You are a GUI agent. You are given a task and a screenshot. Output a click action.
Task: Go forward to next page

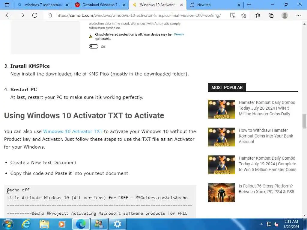coord(22,15)
